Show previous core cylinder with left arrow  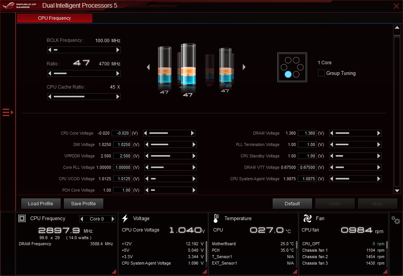coord(148,67)
